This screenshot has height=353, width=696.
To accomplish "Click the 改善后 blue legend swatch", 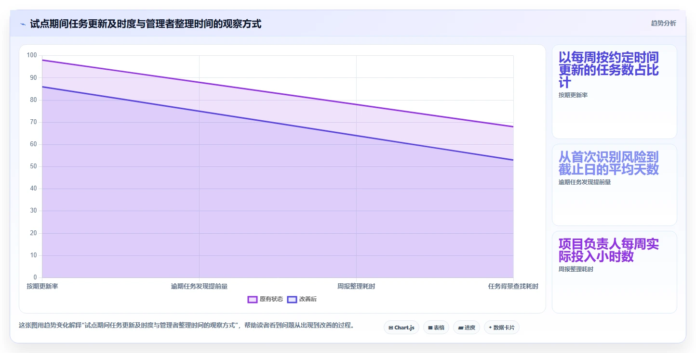I will [x=292, y=299].
